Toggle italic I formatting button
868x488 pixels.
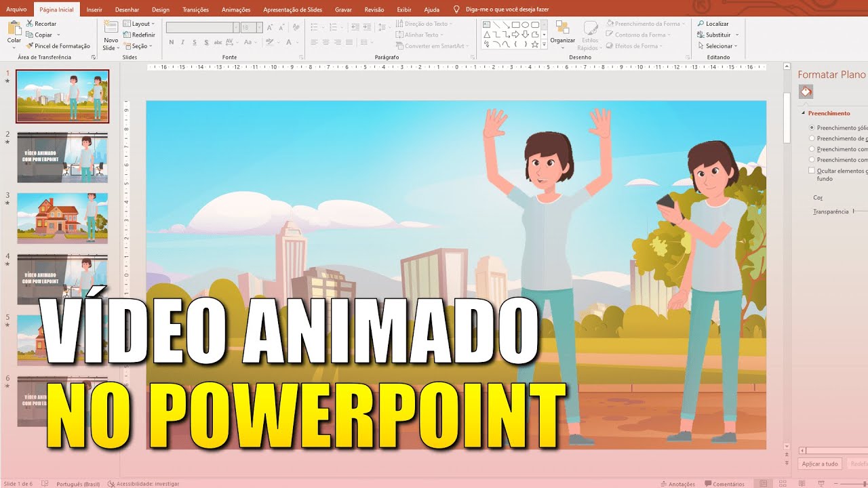(x=183, y=42)
